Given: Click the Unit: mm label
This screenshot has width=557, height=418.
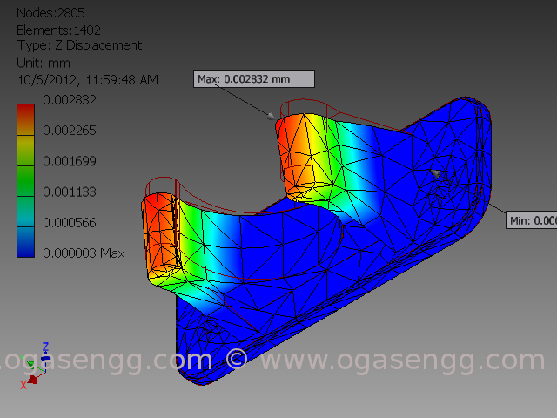Looking at the screenshot, I should 44,63.
